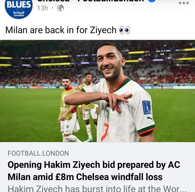This screenshot has height=192, width=195.
Task: Click the Puma logo on the sleeve
Action: [x=150, y=119]
